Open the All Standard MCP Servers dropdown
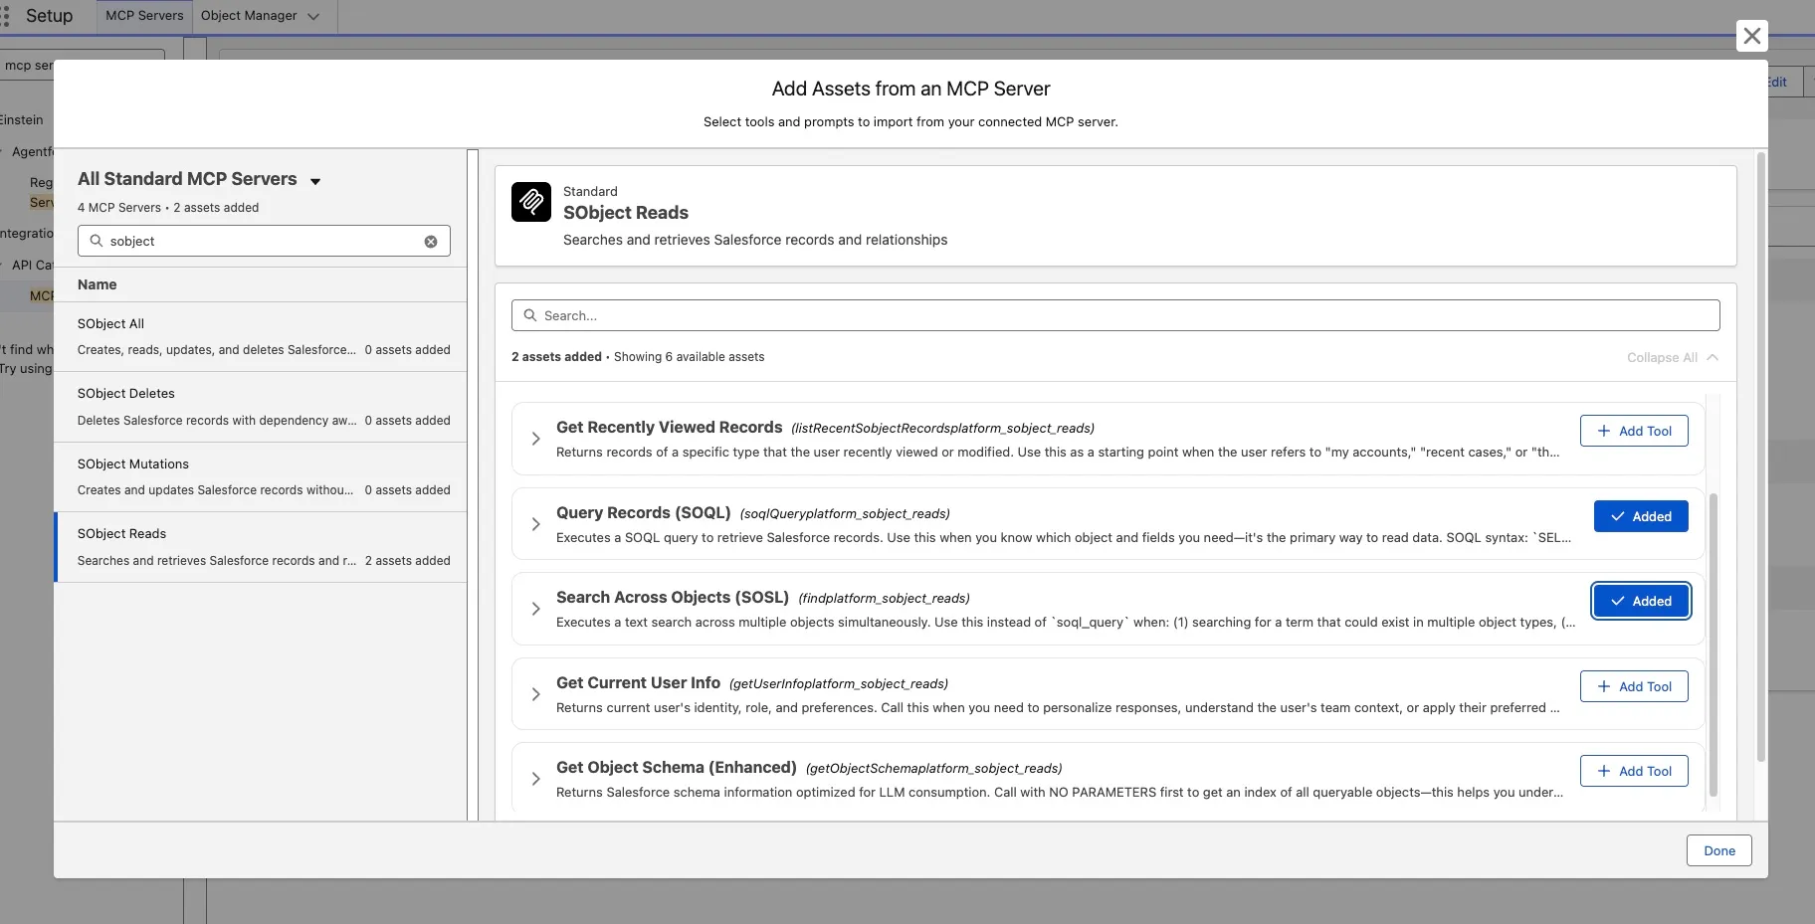Image resolution: width=1815 pixels, height=924 pixels. [x=315, y=181]
